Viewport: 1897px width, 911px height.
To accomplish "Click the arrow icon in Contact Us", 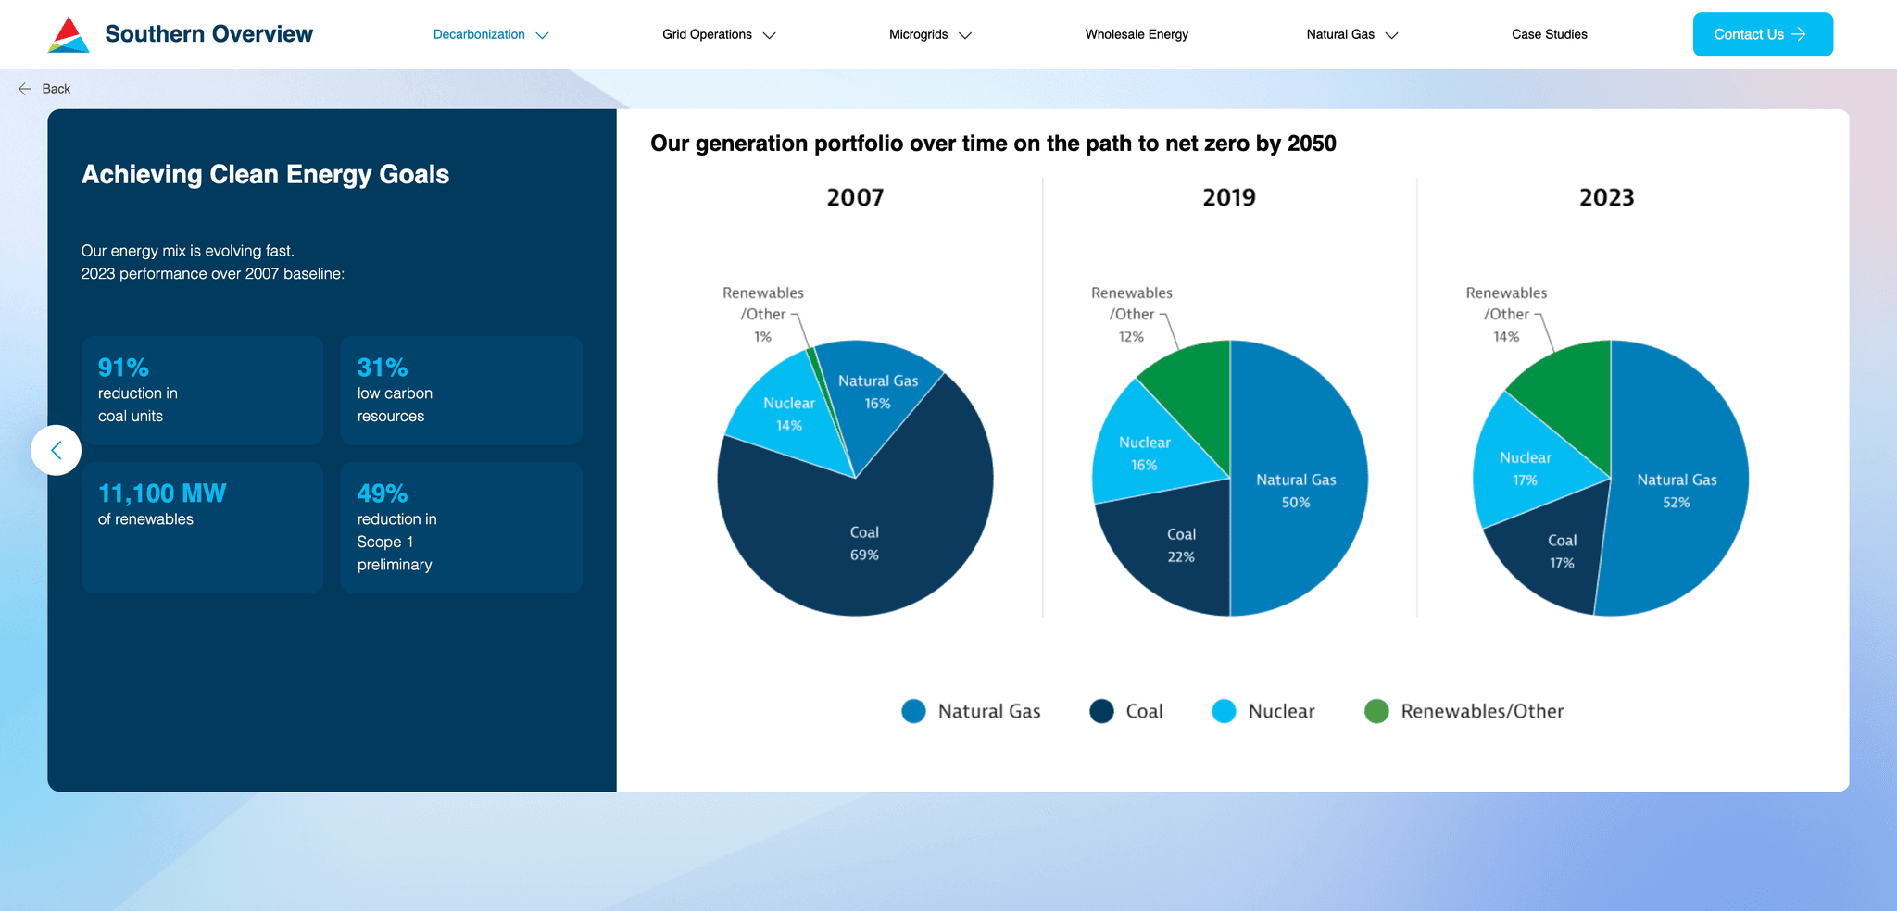I will [1799, 34].
